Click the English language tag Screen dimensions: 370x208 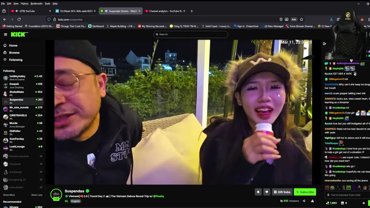pyautogui.click(x=75, y=201)
